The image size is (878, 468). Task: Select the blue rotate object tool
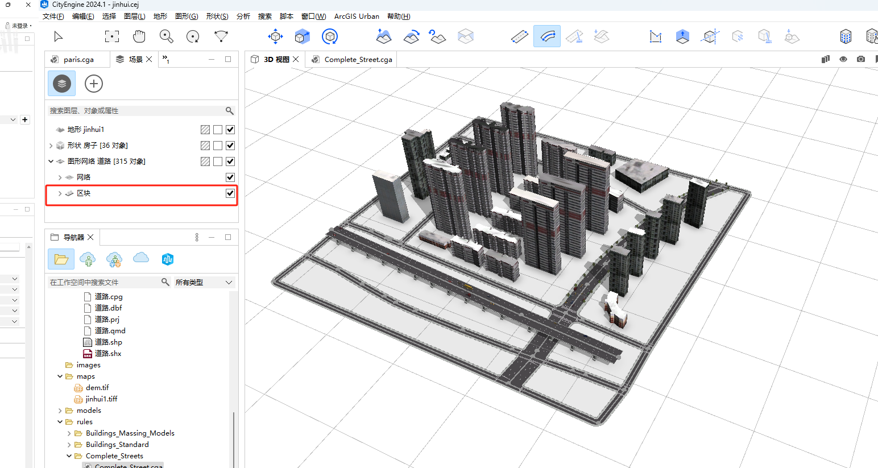330,37
